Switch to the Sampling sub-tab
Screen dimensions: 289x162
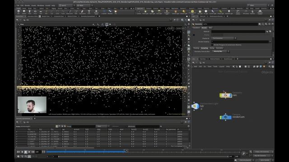205,48
